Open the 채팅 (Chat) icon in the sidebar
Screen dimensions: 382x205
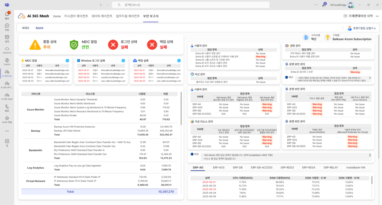click(x=7, y=26)
